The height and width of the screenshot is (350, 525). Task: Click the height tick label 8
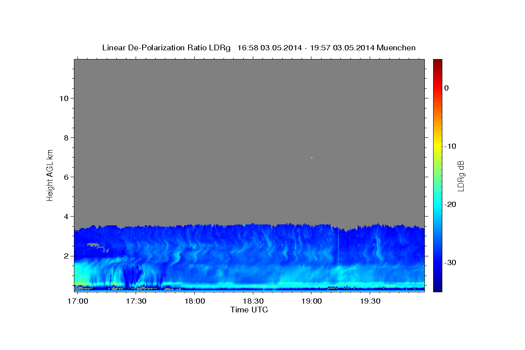pos(65,137)
